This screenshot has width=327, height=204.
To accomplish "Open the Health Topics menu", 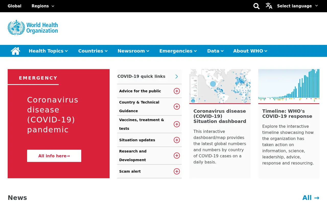I will coord(48,51).
